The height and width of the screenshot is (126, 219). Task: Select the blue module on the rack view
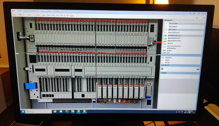click(x=31, y=86)
